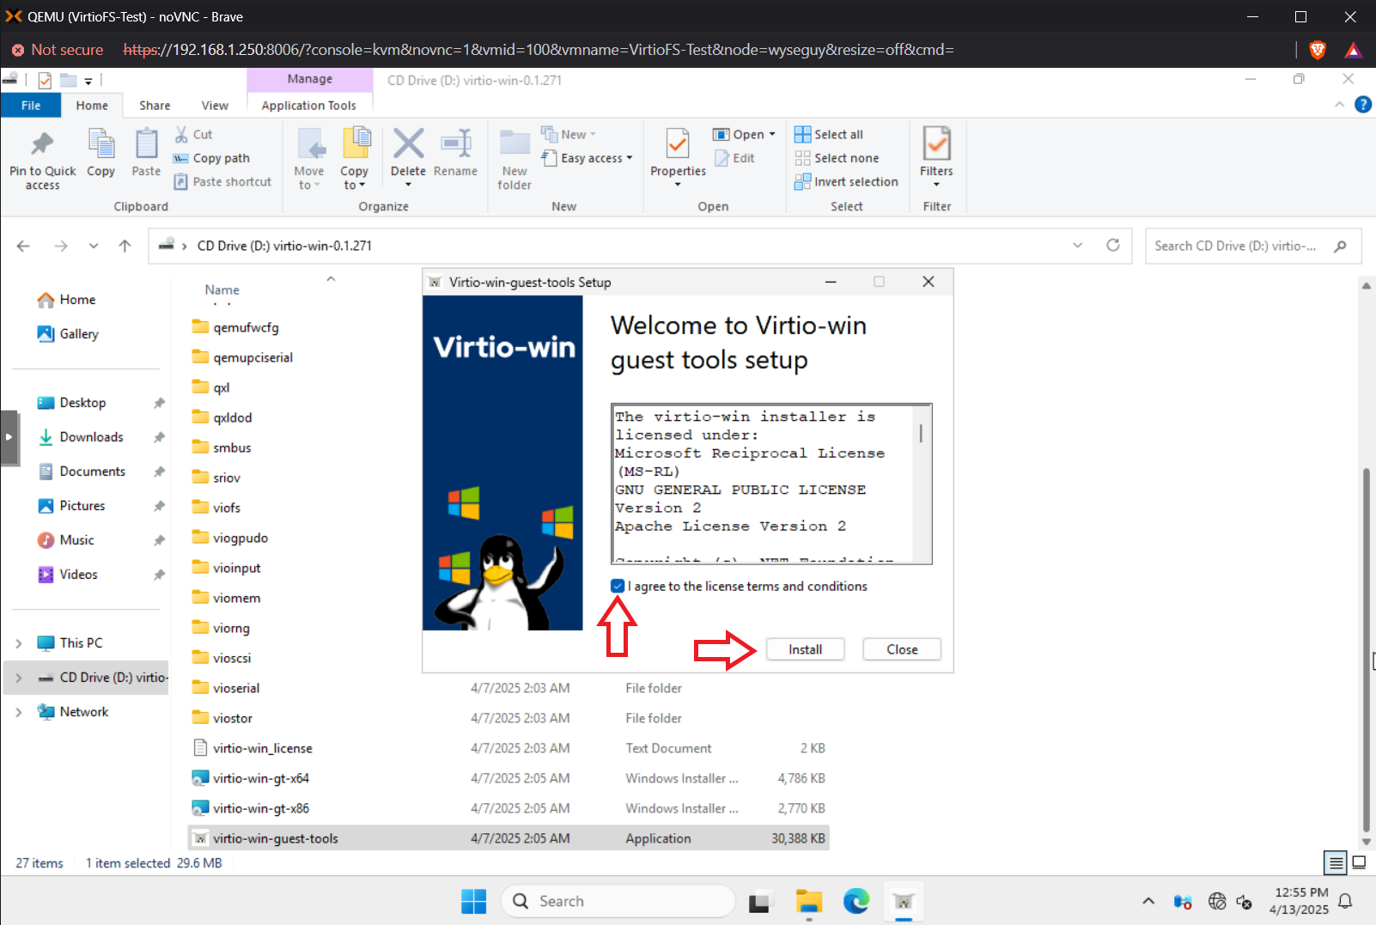Screen dimensions: 1376x925
Task: Open File Explorer from taskbar
Action: tap(808, 901)
